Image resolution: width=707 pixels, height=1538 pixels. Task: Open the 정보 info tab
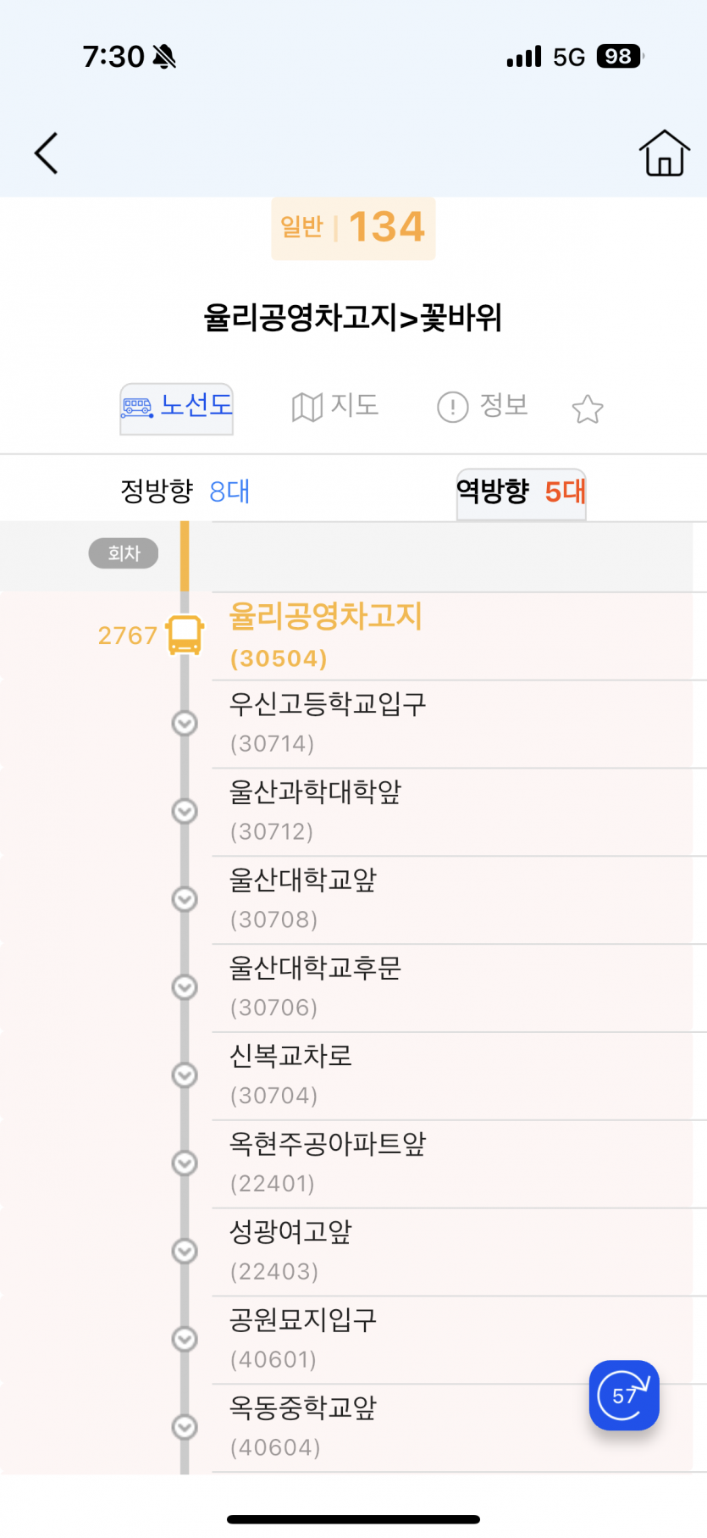[483, 407]
